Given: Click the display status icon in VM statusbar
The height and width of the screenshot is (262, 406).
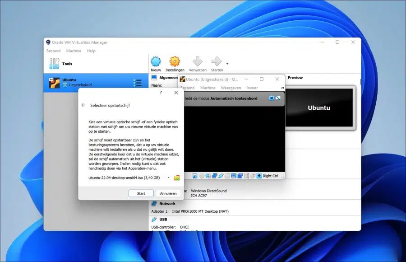Looking at the screenshot, I should point(234,176).
